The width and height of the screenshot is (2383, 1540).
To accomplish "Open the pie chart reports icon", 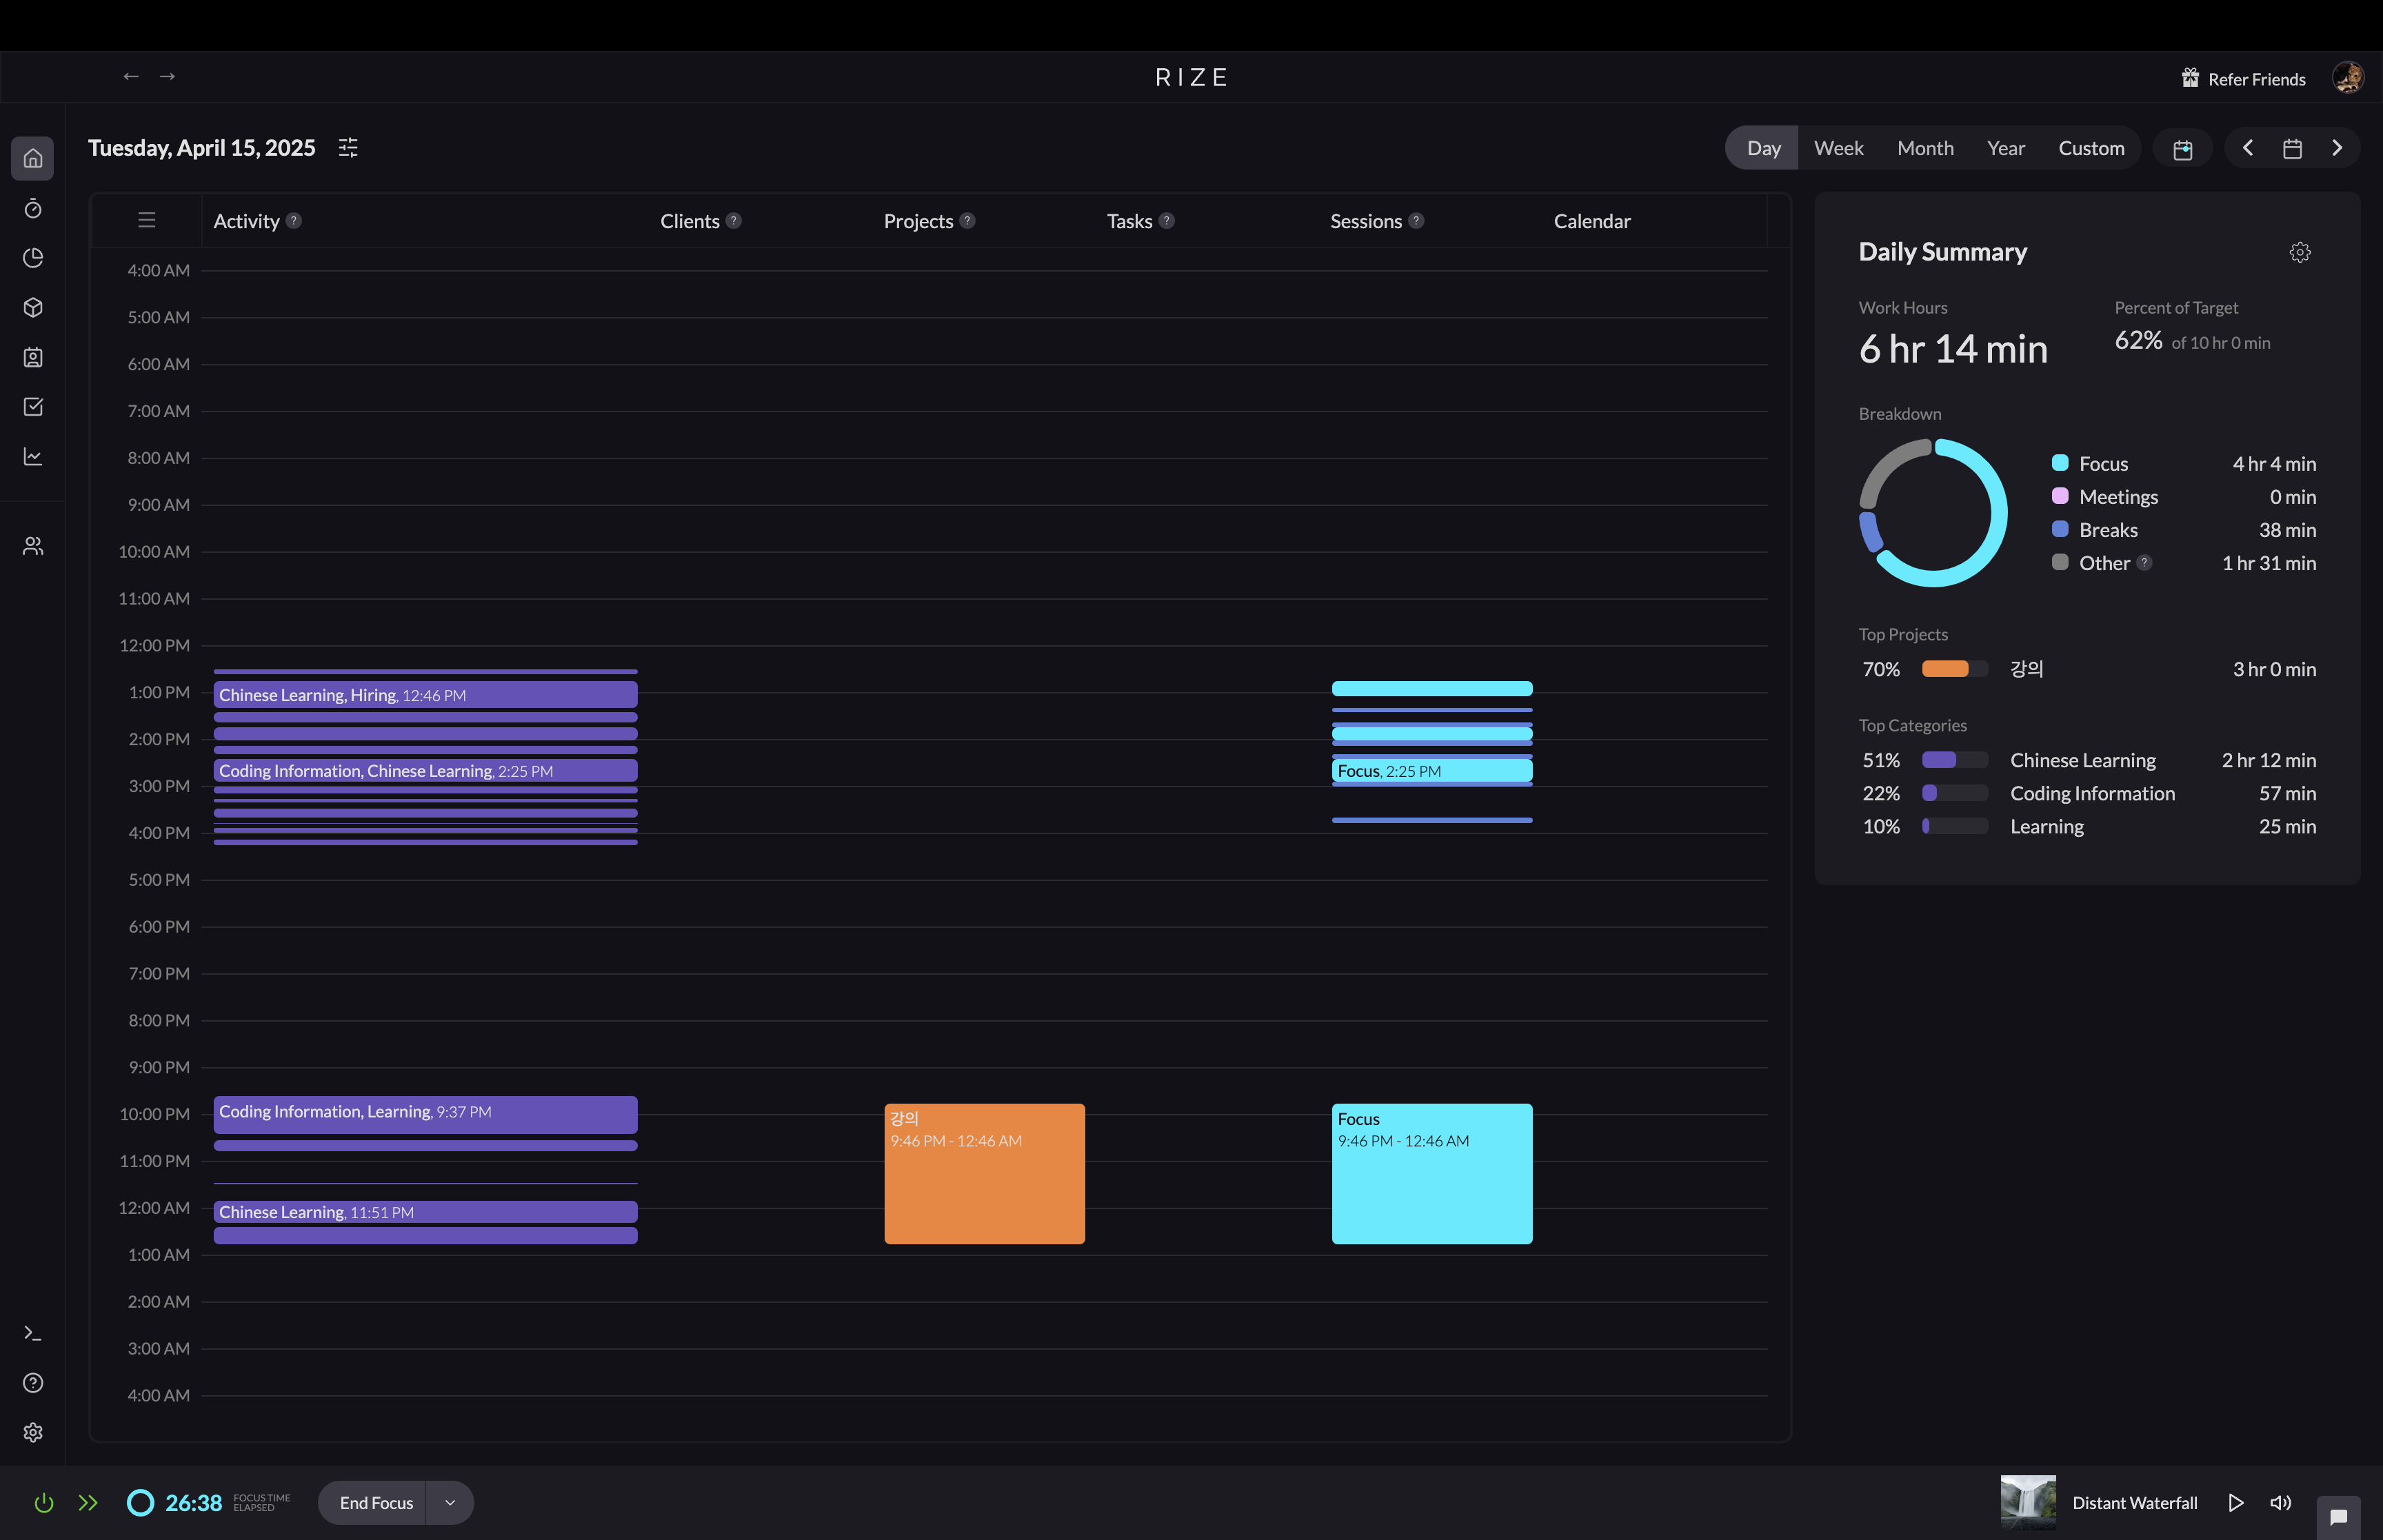I will pyautogui.click(x=33, y=258).
